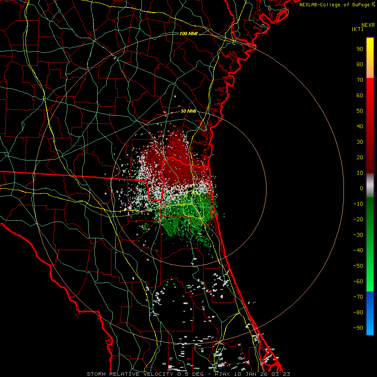
Task: Click the 40 value on the velocity scale
Action: coord(360,127)
